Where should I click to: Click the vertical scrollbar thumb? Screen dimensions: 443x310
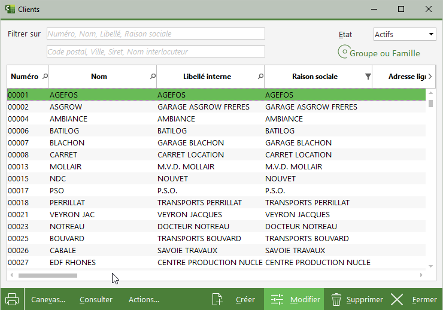tap(430, 104)
